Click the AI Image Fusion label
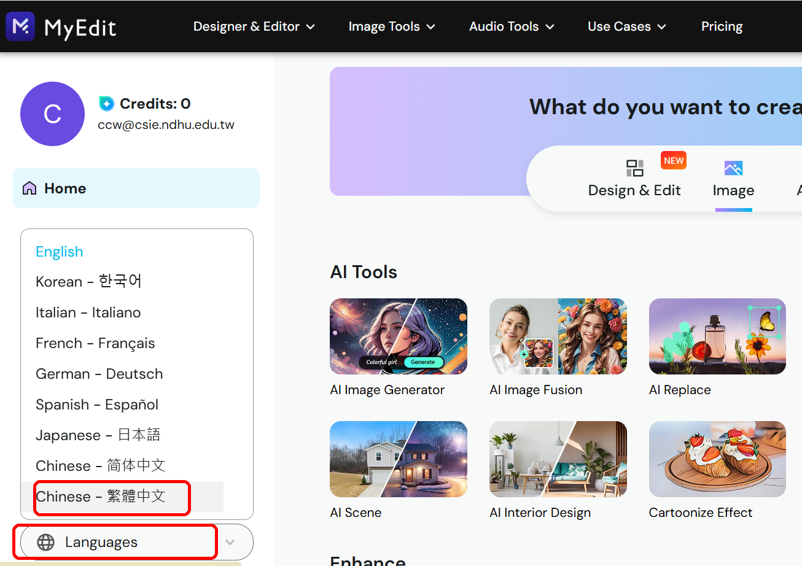The image size is (802, 566). click(536, 390)
